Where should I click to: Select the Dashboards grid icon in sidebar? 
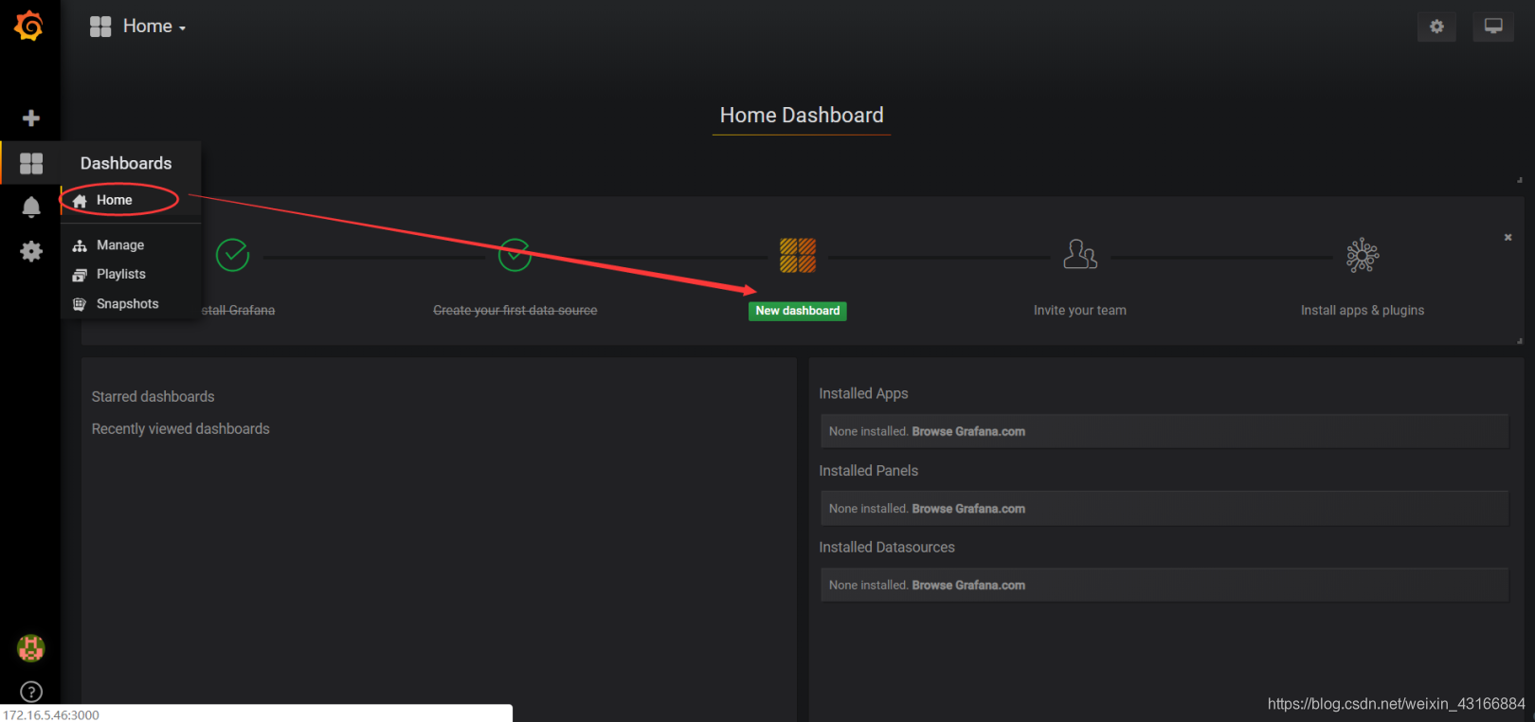pyautogui.click(x=31, y=163)
